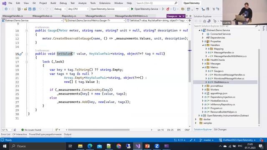Click the Visual Studio search box
This screenshot has width=267, height=150.
click(157, 3)
